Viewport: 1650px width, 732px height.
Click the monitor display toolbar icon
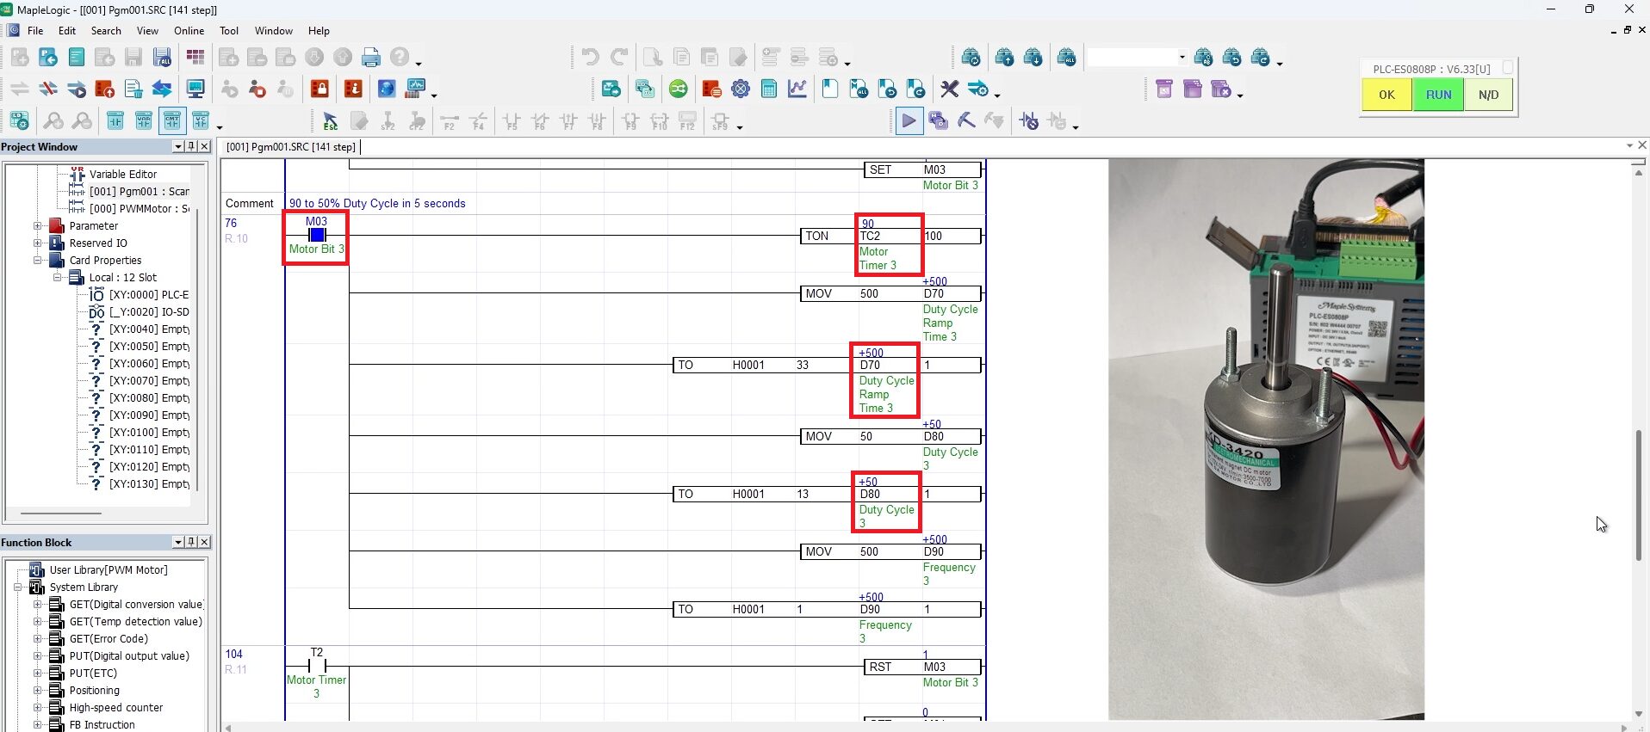click(195, 89)
